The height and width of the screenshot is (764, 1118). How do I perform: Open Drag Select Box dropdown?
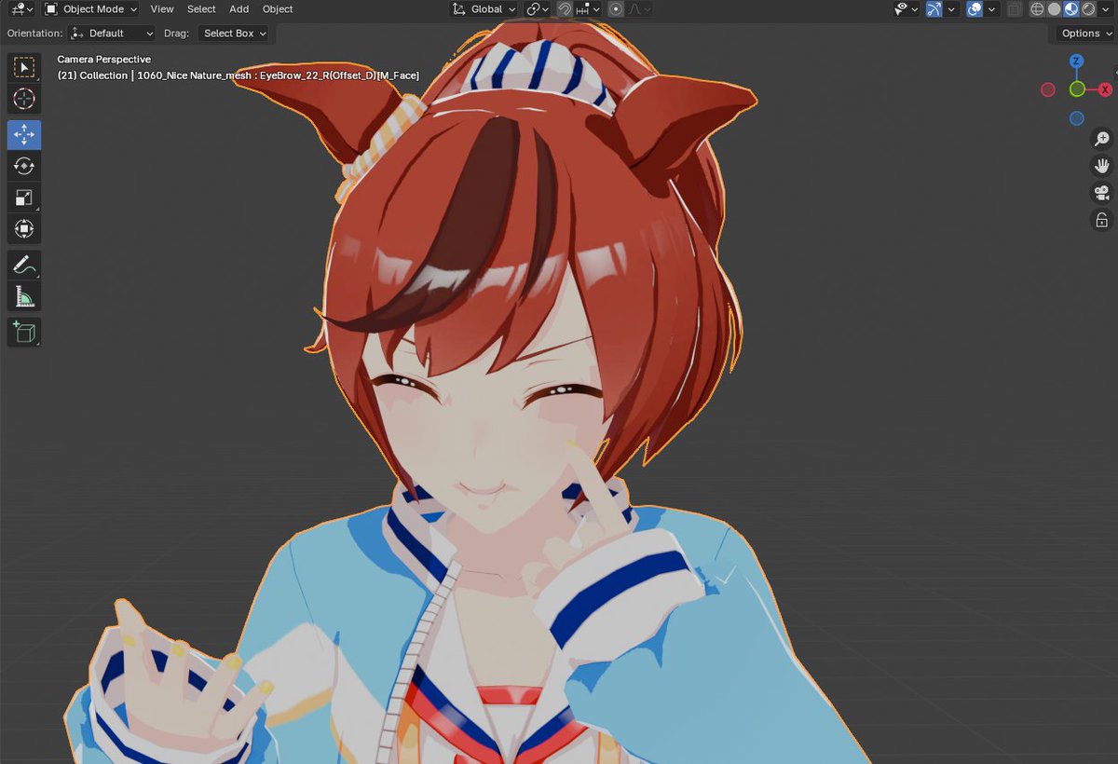tap(234, 34)
